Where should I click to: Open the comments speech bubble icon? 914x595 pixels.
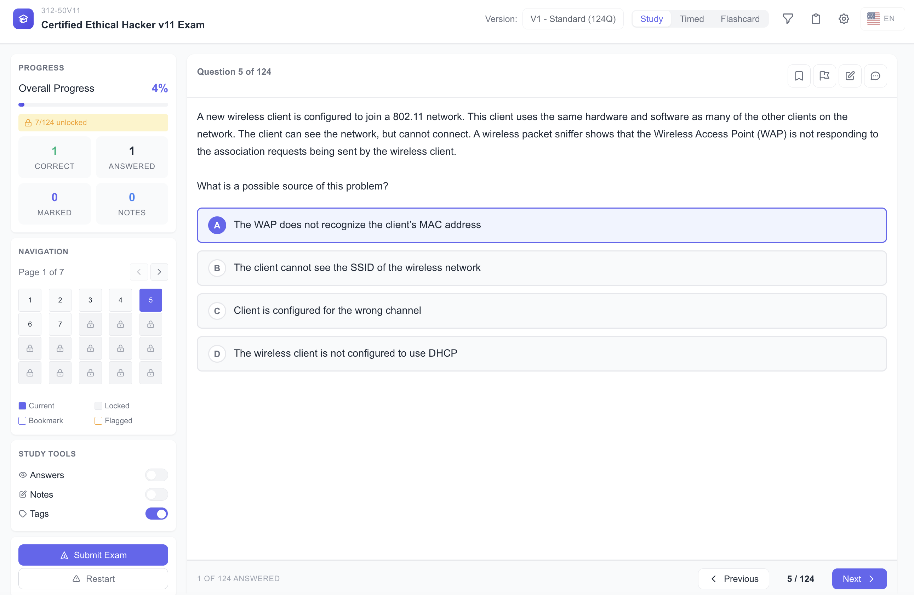click(x=875, y=76)
